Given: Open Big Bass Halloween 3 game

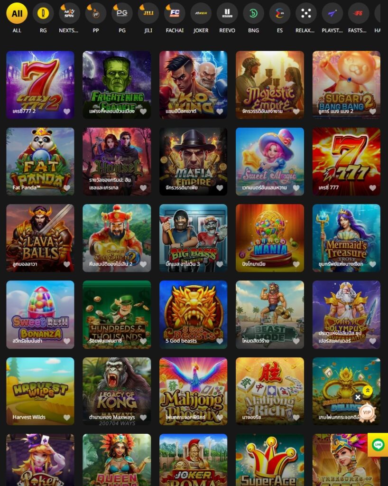Looking at the screenshot, I should (193, 238).
